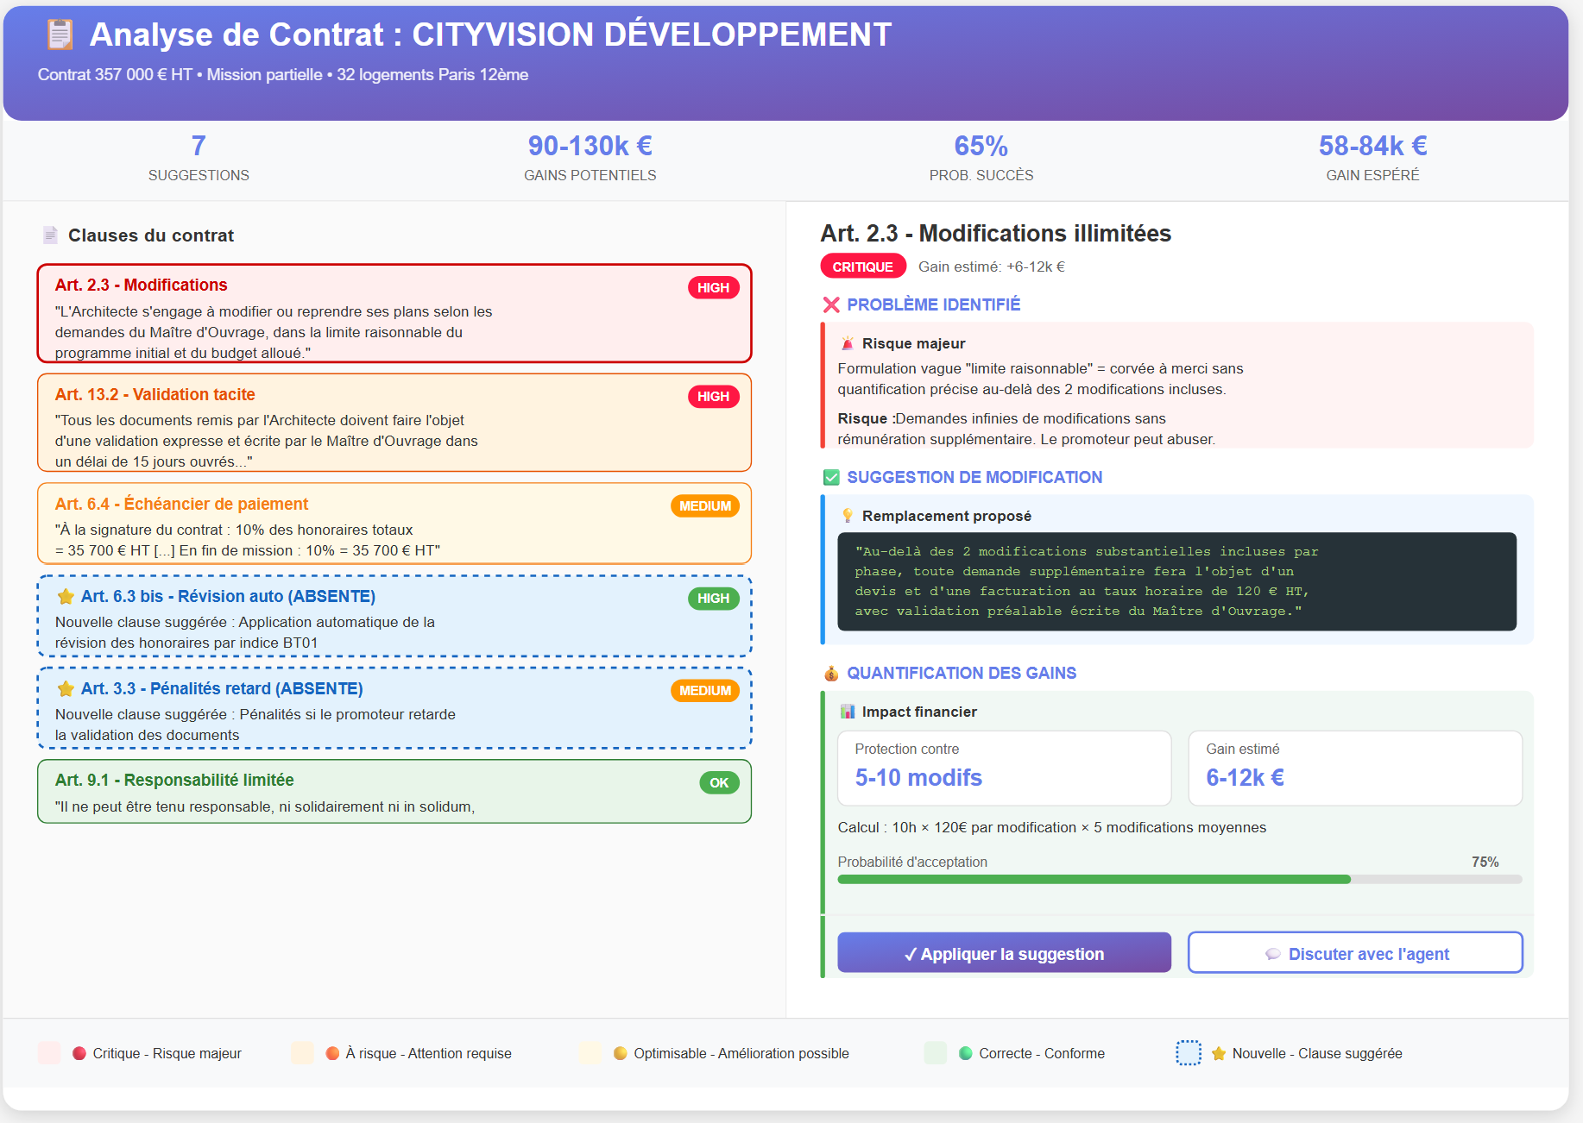This screenshot has width=1583, height=1123.
Task: Click the red X icon for Problème identifié
Action: coord(830,304)
